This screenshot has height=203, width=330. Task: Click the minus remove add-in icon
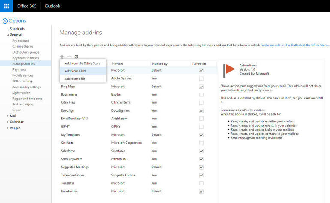point(69,57)
